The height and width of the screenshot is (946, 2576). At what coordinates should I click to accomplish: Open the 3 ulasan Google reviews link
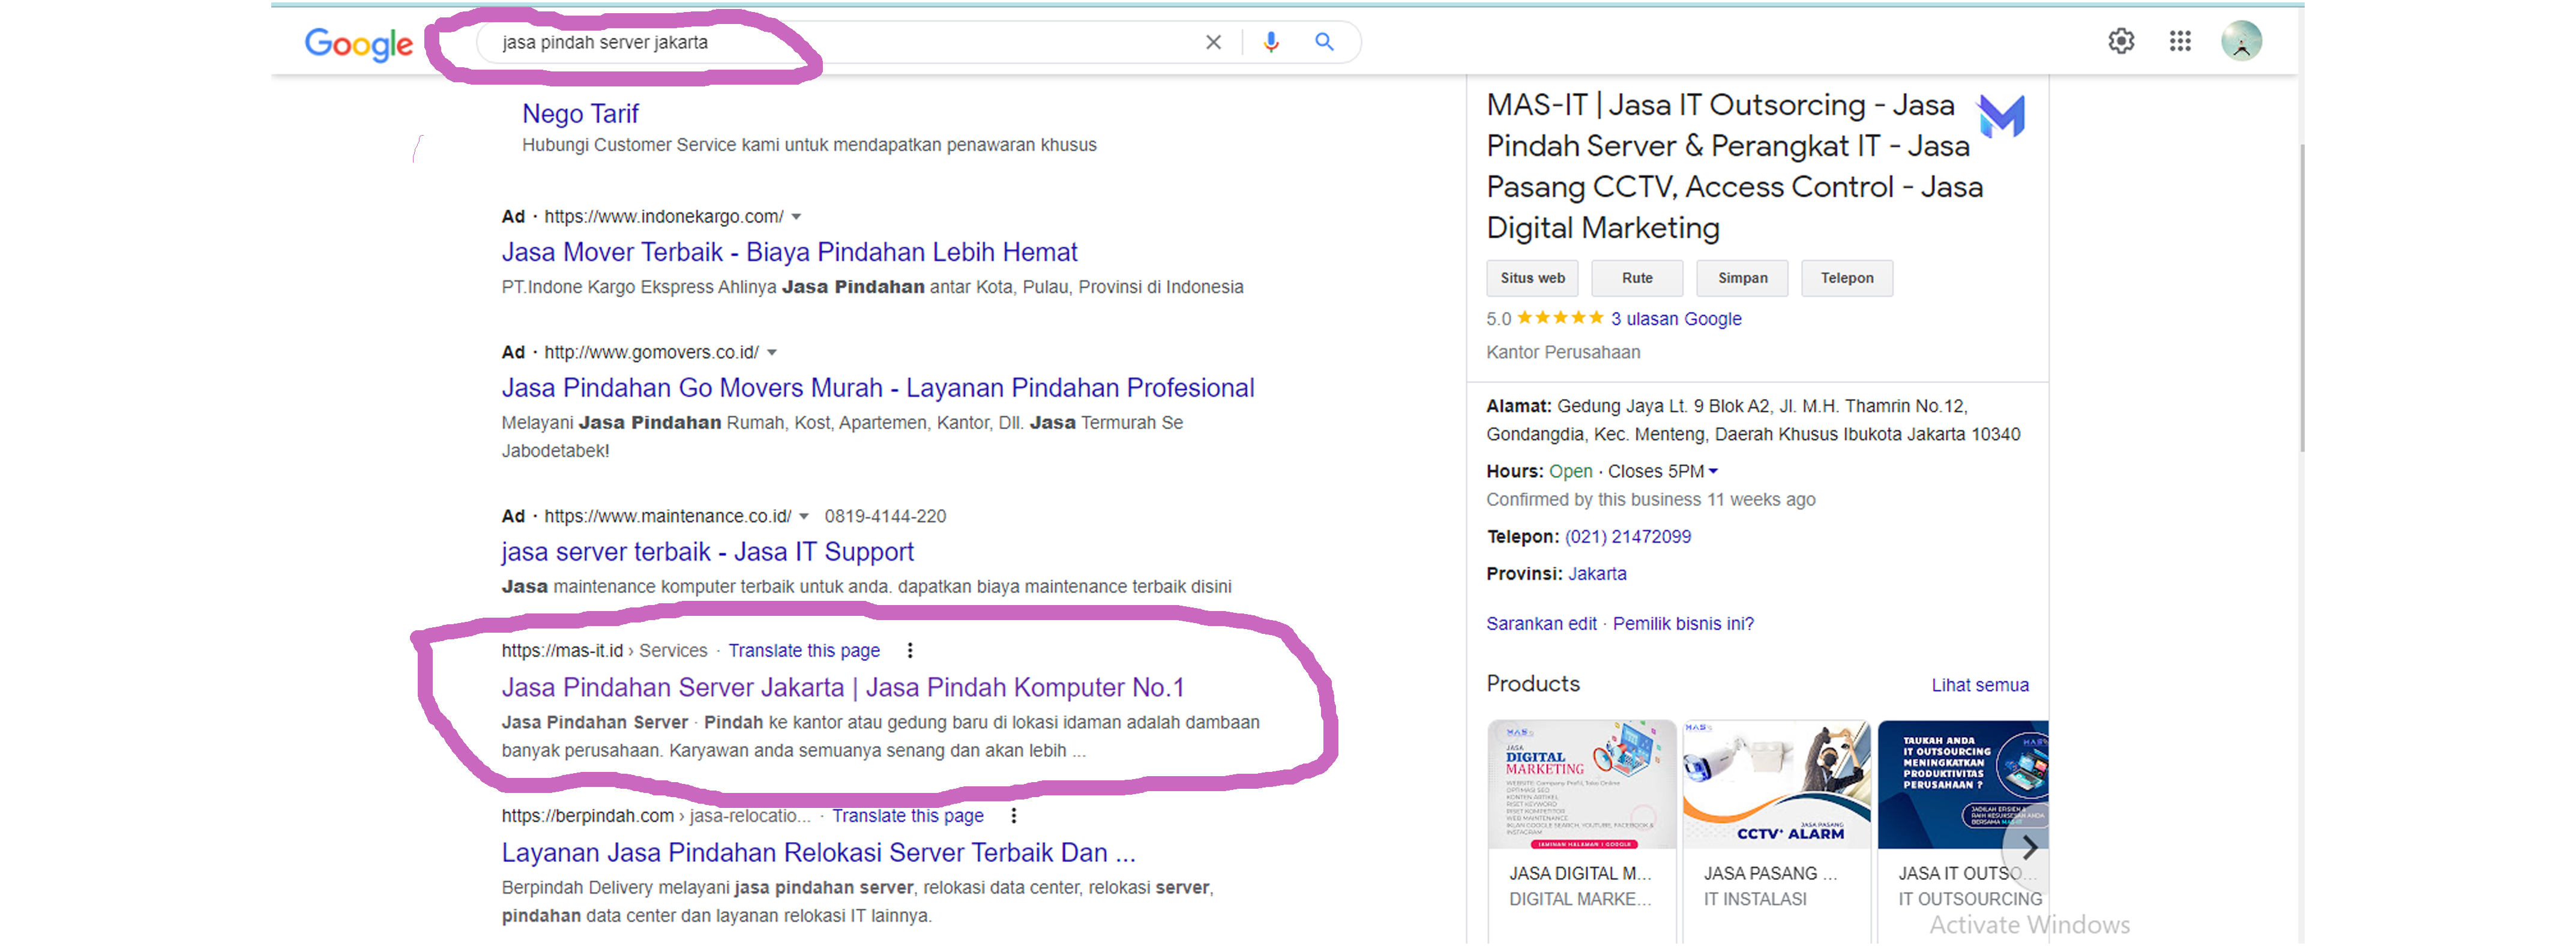click(1676, 319)
